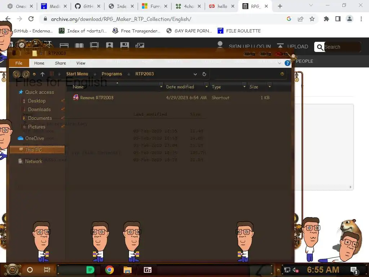This screenshot has width=369, height=277.
Task: Click Programs in the breadcrumb path
Action: coord(112,74)
